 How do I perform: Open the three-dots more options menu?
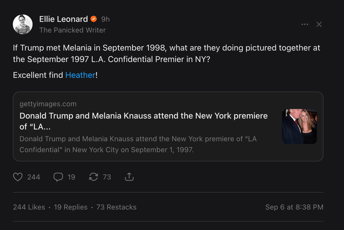click(x=305, y=24)
